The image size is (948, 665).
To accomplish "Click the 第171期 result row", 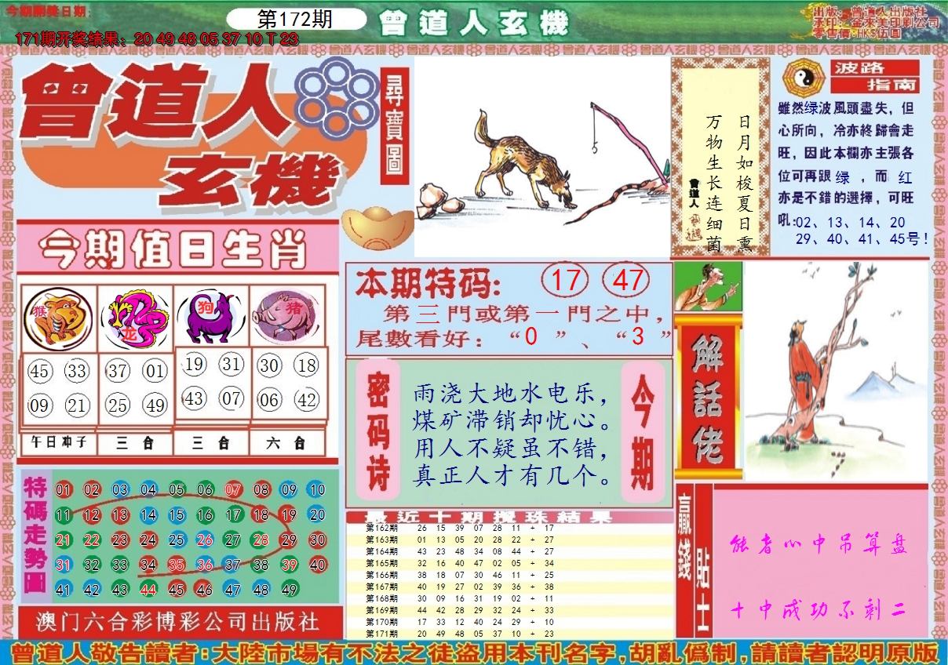I will pos(509,633).
